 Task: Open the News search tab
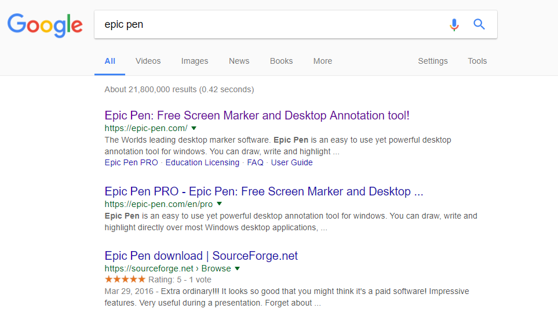click(x=239, y=61)
